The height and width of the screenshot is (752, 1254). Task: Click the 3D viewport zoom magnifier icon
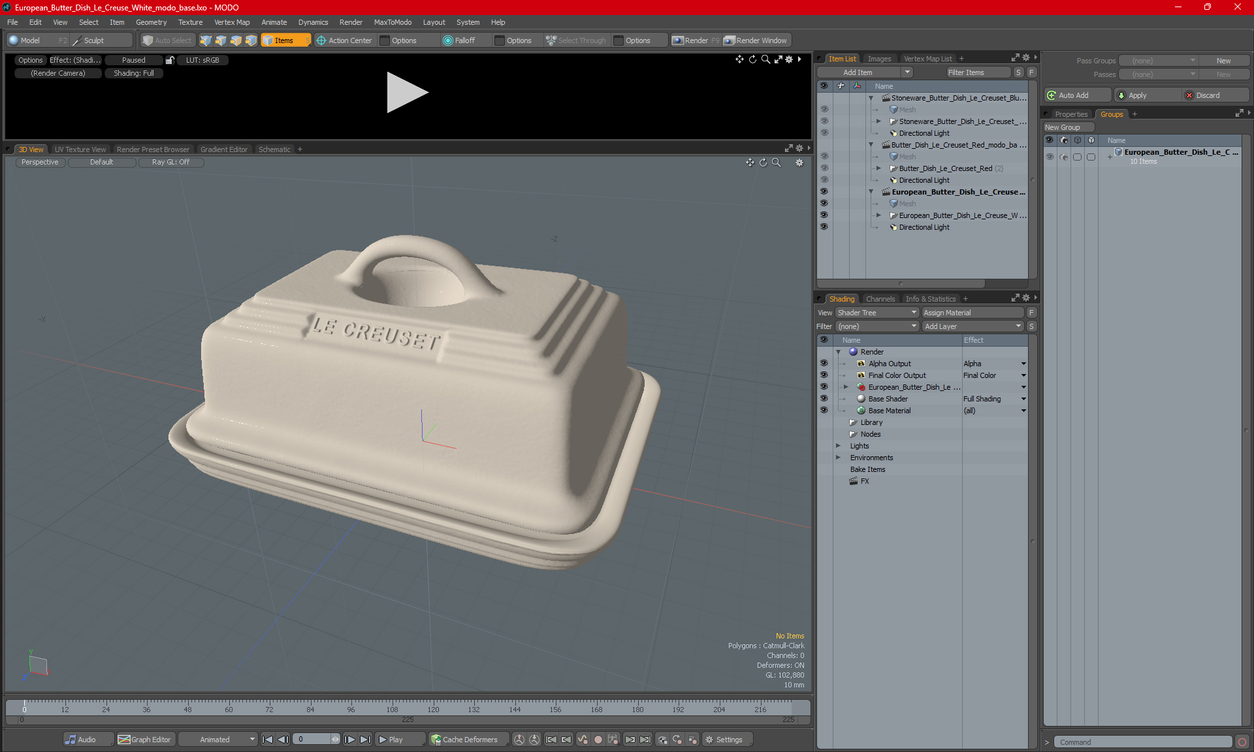point(777,163)
